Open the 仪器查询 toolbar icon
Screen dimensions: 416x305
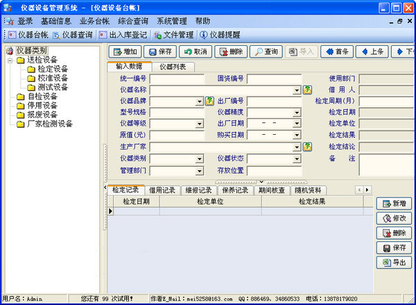(72, 35)
